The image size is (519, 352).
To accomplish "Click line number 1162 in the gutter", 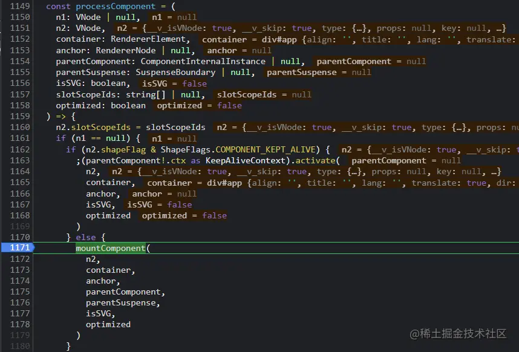I will coord(20,149).
